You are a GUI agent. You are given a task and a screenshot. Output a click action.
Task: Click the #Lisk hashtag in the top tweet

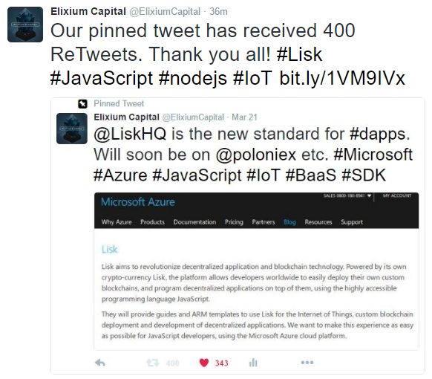pos(299,54)
